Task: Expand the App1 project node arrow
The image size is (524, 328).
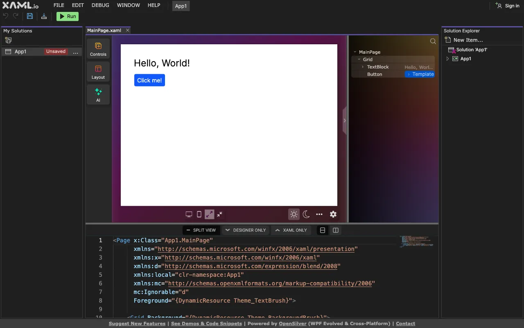Action: point(447,59)
